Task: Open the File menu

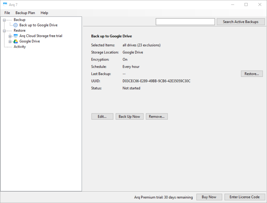Action: [x=7, y=13]
